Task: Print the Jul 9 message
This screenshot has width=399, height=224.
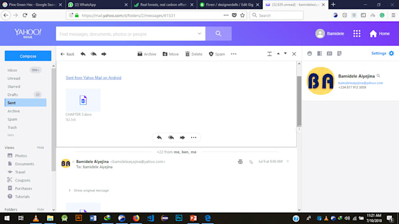Action: pyautogui.click(x=240, y=162)
